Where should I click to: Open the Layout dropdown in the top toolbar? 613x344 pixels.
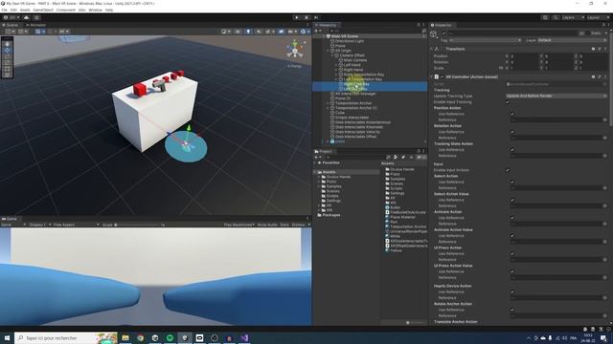(598, 17)
